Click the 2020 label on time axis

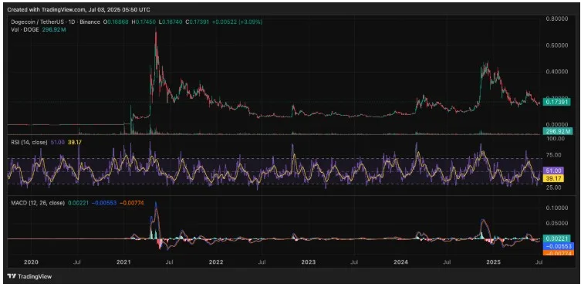31,262
